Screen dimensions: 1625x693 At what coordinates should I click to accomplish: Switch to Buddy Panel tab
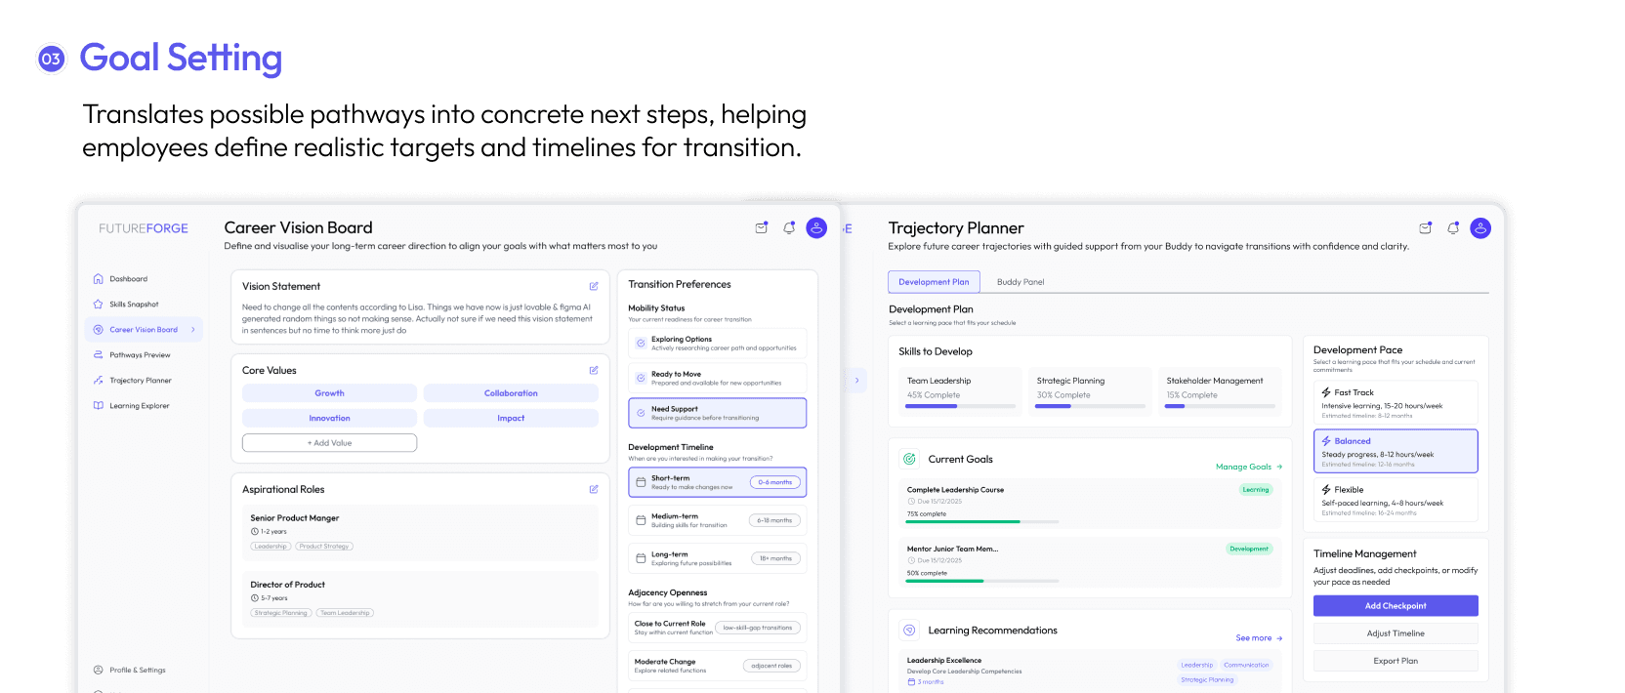(1021, 282)
